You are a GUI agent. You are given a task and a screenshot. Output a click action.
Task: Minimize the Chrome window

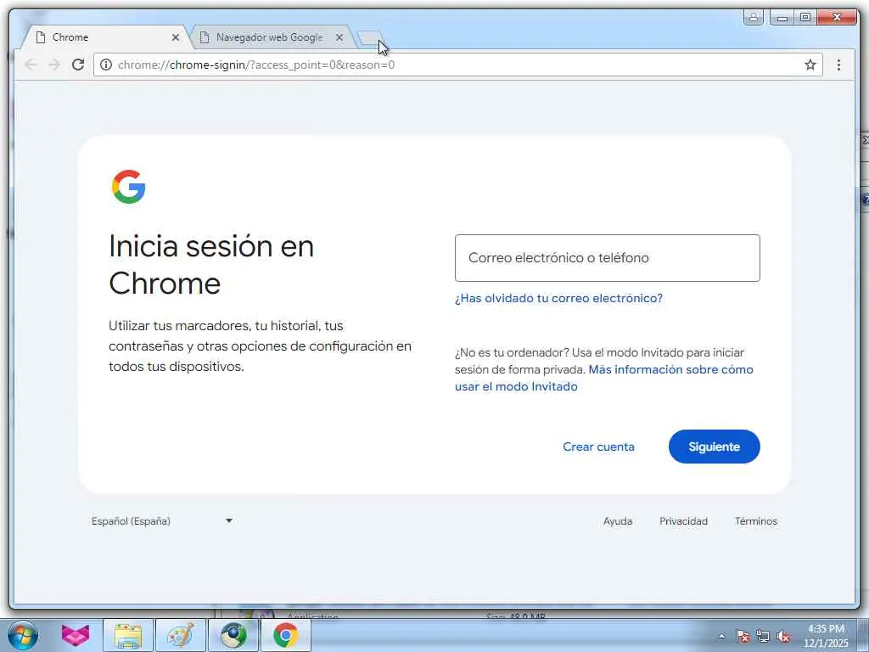pos(782,17)
